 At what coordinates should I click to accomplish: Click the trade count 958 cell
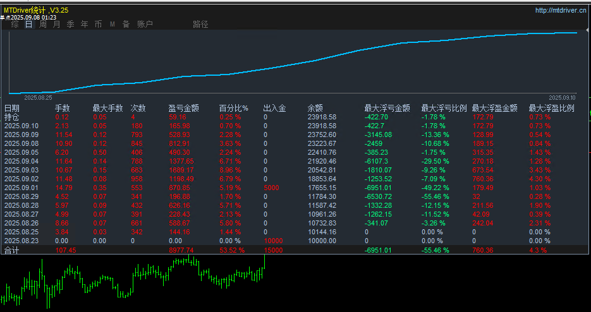coord(137,179)
